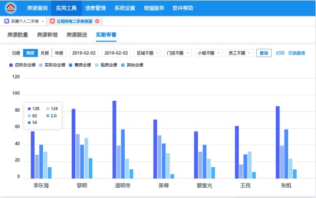Click the purple tag icon on 采集个人二手房 tab
The width and height of the screenshot is (316, 198).
click(x=7, y=21)
